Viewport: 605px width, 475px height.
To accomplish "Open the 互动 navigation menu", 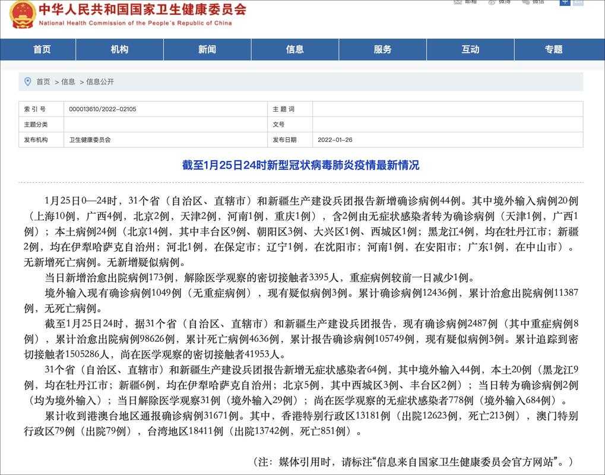I will tap(470, 49).
